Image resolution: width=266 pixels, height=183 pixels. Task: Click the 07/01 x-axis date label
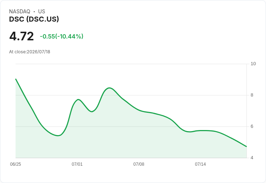(x=77, y=164)
